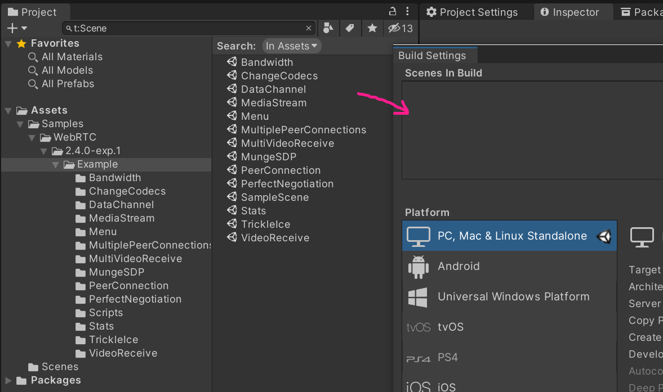Open the In Assets search scope dropdown

point(292,46)
